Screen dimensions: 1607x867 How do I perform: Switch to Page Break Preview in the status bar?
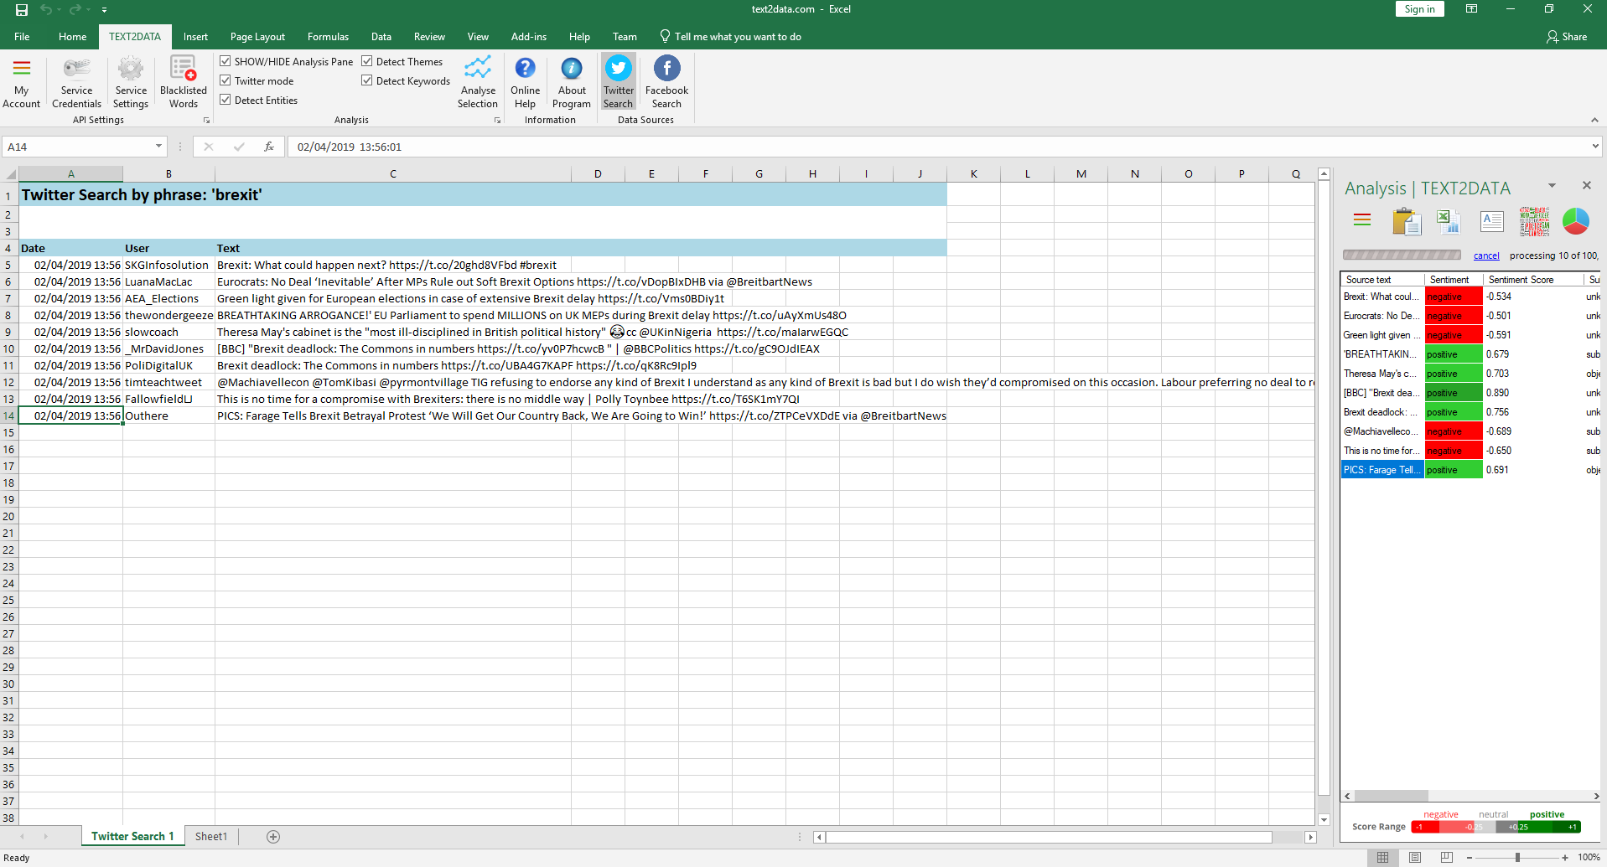pos(1447,857)
